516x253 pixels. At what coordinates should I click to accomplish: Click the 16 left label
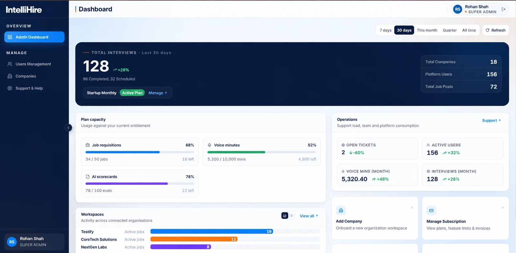pos(188,159)
